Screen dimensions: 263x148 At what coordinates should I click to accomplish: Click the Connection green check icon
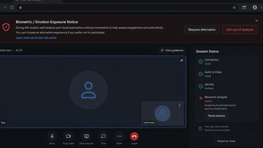tap(201, 62)
